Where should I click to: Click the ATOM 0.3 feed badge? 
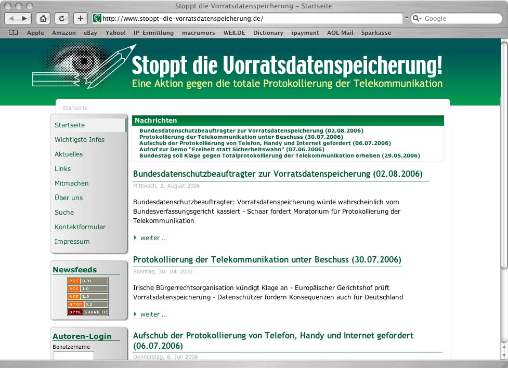pyautogui.click(x=88, y=304)
